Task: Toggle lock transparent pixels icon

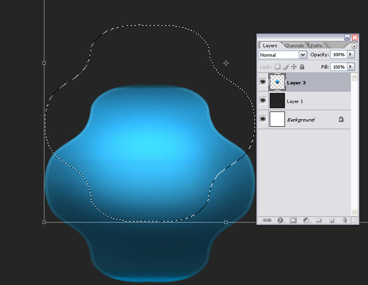Action: coord(277,67)
